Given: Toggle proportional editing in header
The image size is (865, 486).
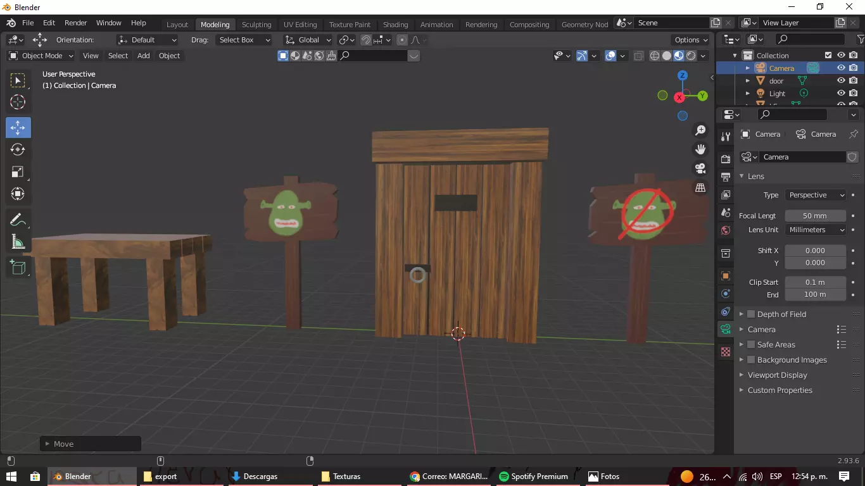Looking at the screenshot, I should click(401, 40).
